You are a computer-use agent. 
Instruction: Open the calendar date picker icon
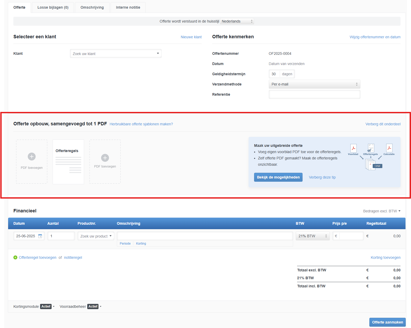[40, 236]
